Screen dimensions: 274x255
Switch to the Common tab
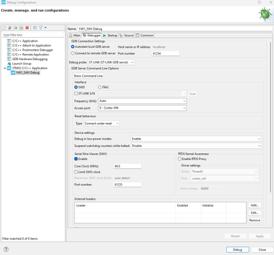(145, 36)
